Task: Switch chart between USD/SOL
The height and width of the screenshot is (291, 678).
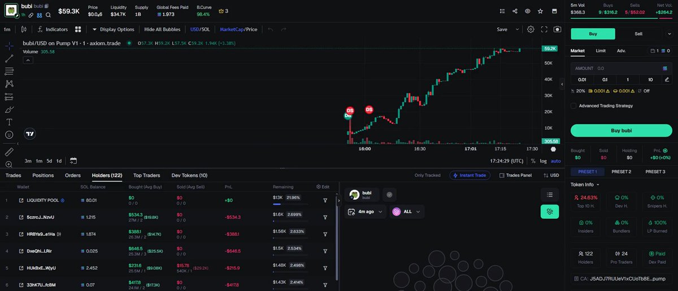Action: pos(200,29)
